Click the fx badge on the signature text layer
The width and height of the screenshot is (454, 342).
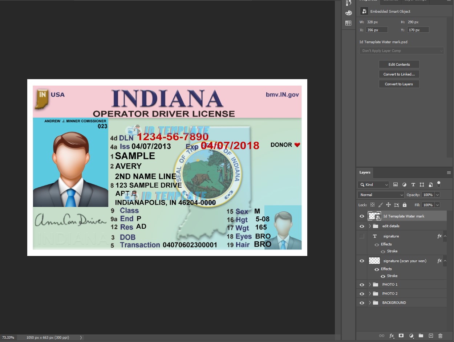[x=439, y=236]
